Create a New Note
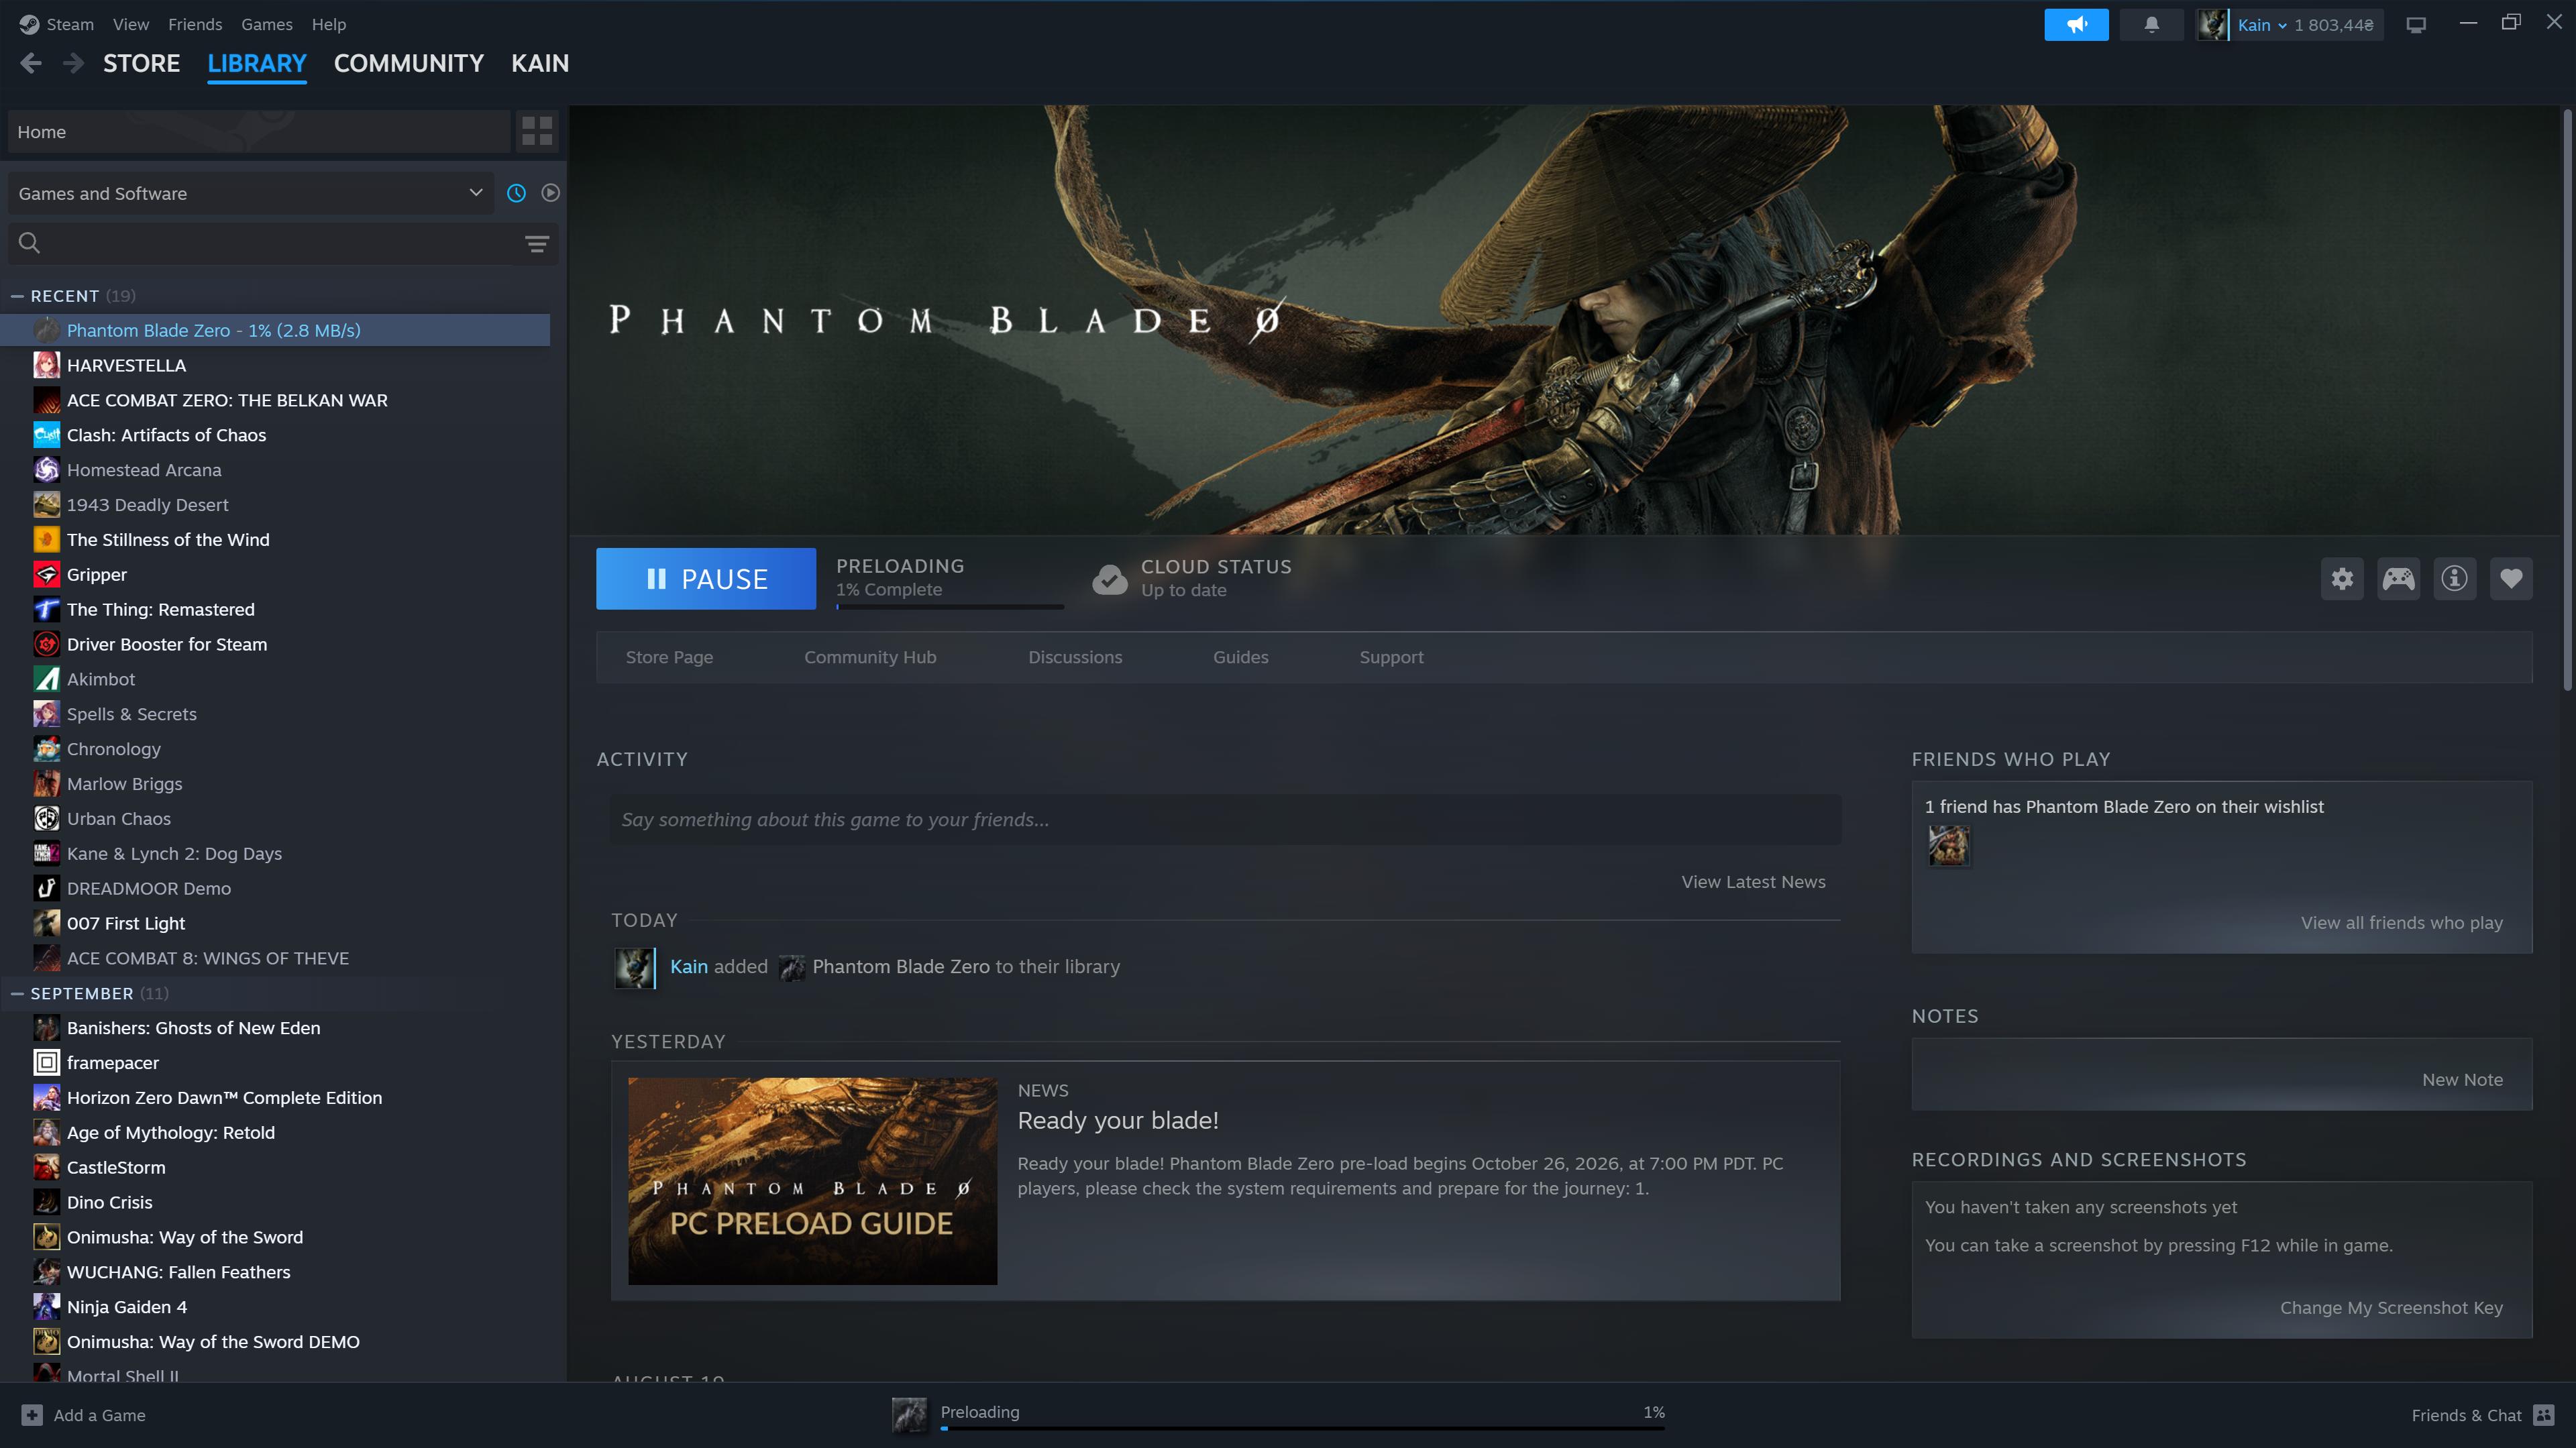This screenshot has width=2576, height=1448. pos(2462,1080)
